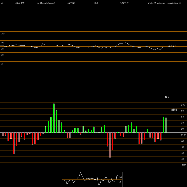The height and width of the screenshot is (187, 187).
Task: Click the 80 label on the MR axis
Action: tap(183, 111)
